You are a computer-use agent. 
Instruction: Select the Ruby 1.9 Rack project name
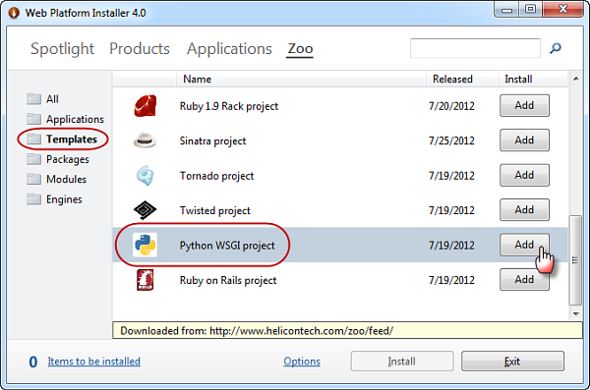click(229, 106)
